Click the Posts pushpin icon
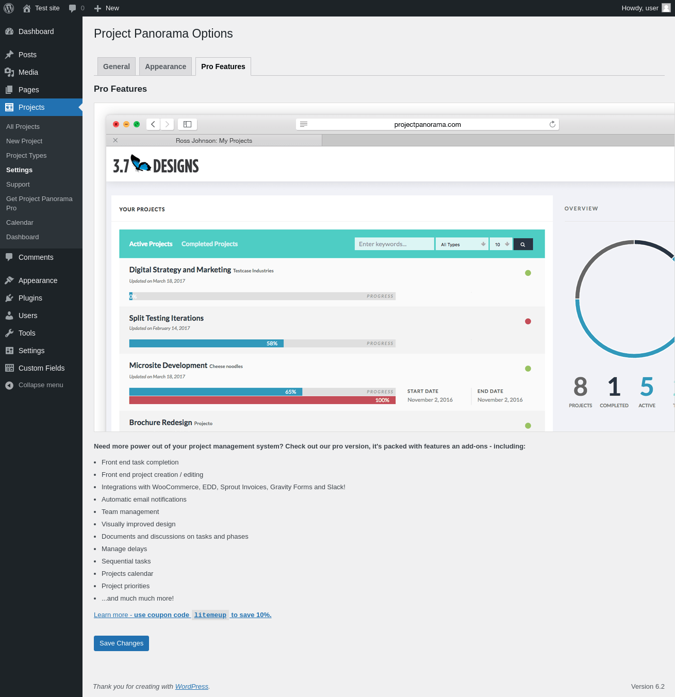 [9, 55]
